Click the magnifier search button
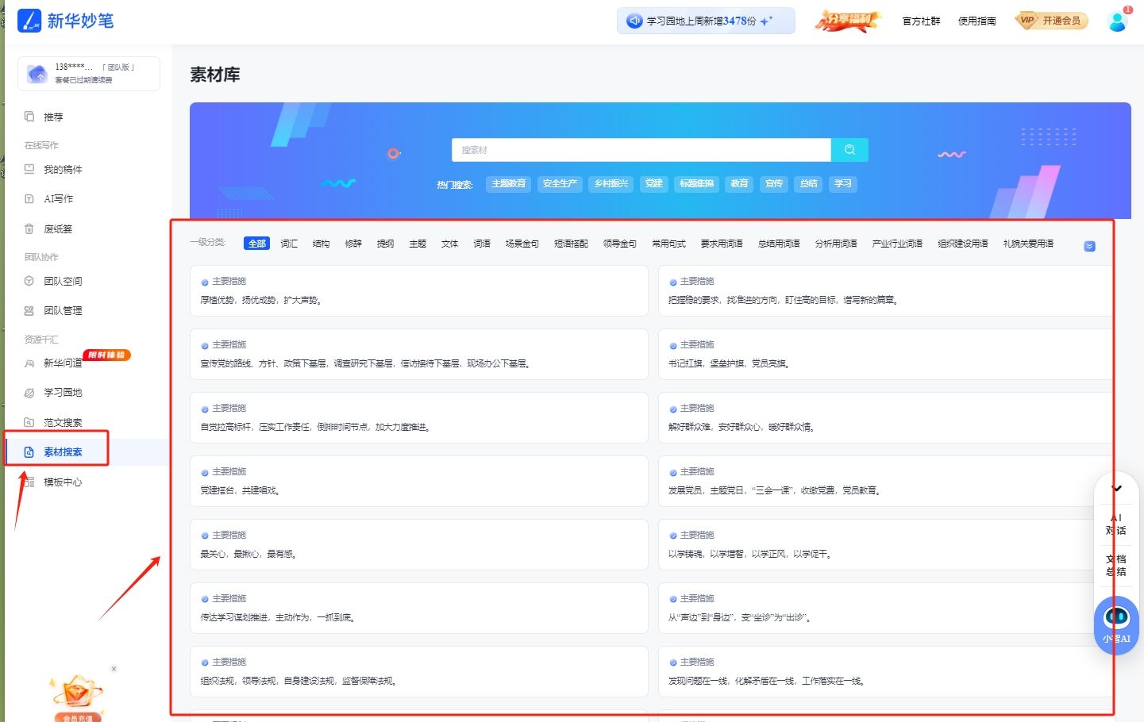This screenshot has width=1144, height=722. click(x=849, y=150)
